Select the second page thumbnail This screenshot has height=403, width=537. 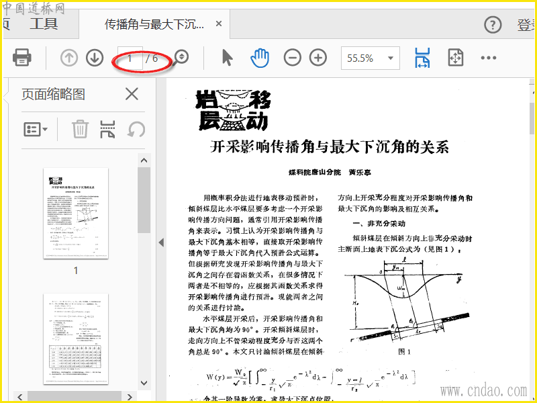[x=76, y=339]
